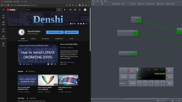Open Explore in YouTube sidebar
Viewport: 182px width, 102px height.
(3, 23)
